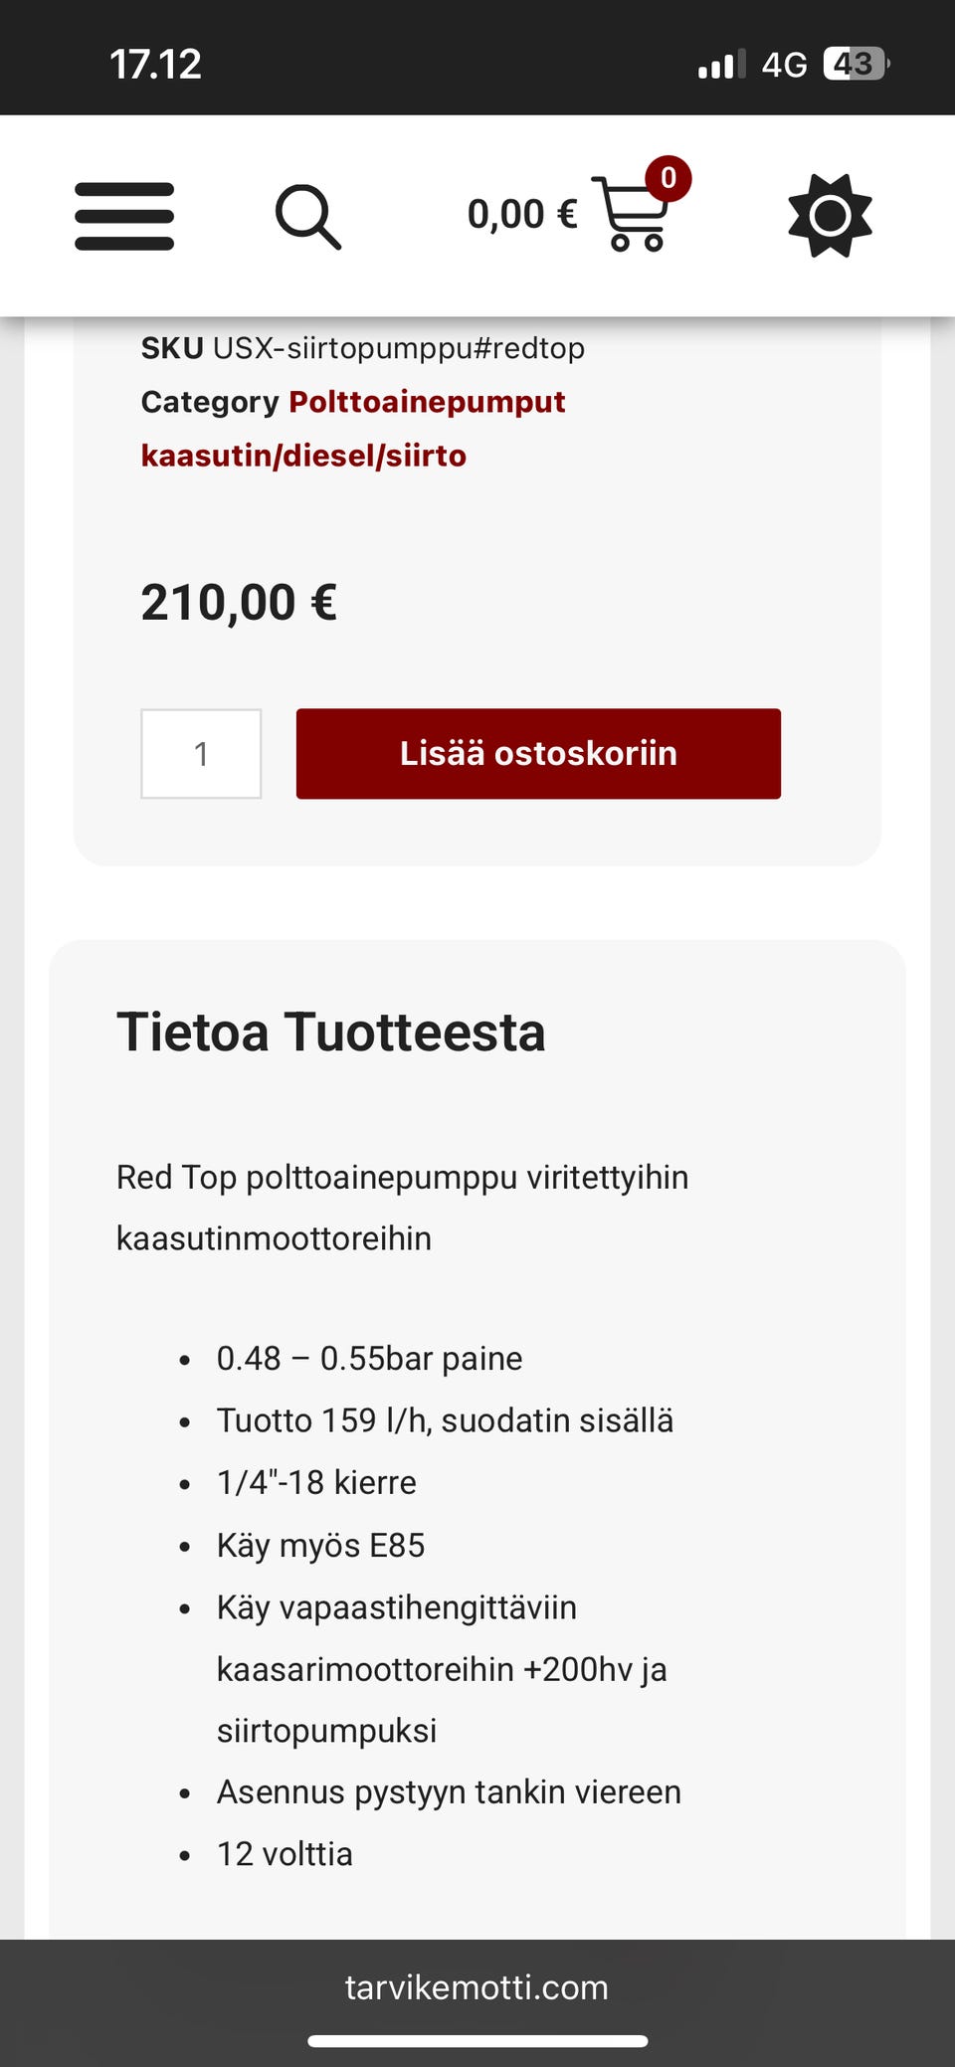Screen dimensions: 955x2067
Task: Tap the 0,00 € cart total
Action: (521, 215)
